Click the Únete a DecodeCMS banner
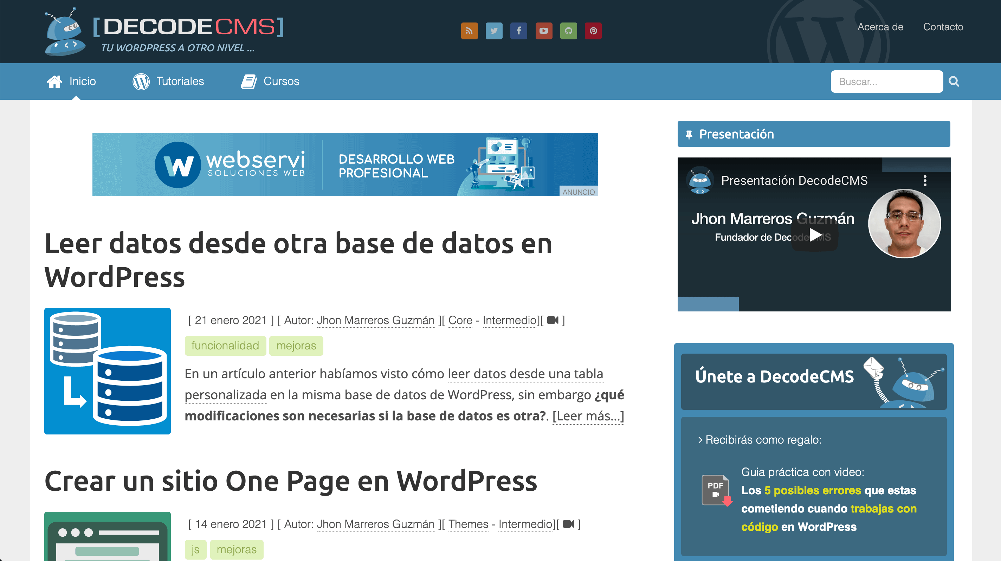This screenshot has height=561, width=1001. [814, 381]
